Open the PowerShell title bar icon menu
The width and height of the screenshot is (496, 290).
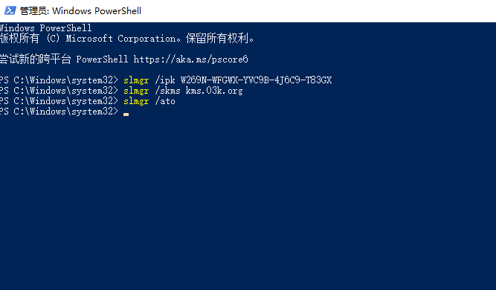(x=10, y=10)
